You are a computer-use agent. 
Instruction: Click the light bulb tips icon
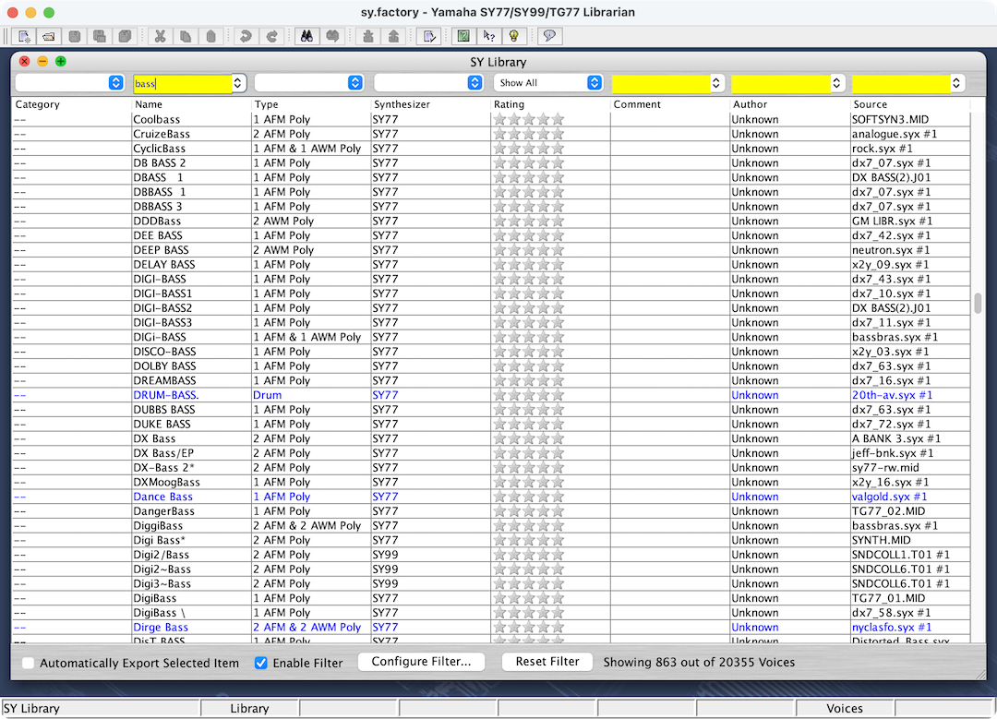513,36
